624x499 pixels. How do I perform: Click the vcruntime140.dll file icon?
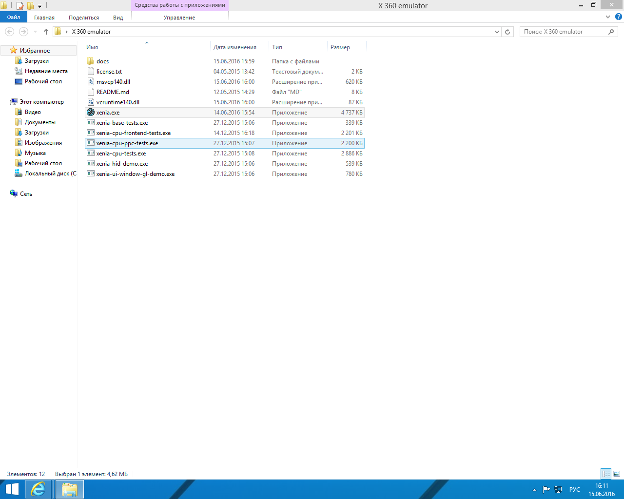tap(91, 102)
